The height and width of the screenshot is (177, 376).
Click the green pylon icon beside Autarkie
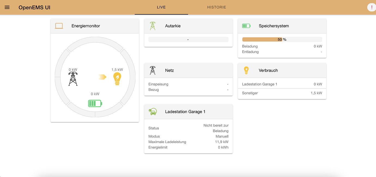click(x=153, y=26)
